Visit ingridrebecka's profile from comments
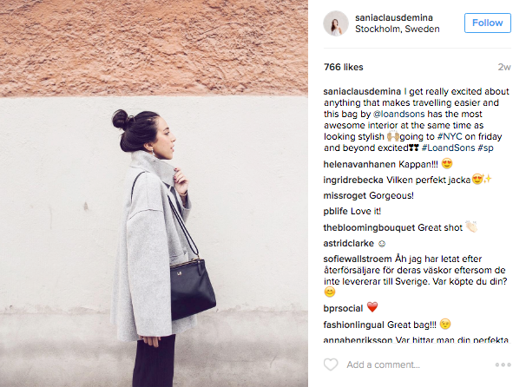The height and width of the screenshot is (387, 526). click(x=353, y=180)
